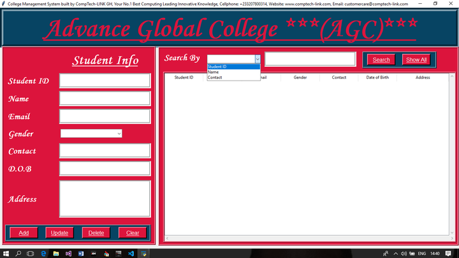Click the Add button
This screenshot has width=459, height=258.
pos(24,233)
